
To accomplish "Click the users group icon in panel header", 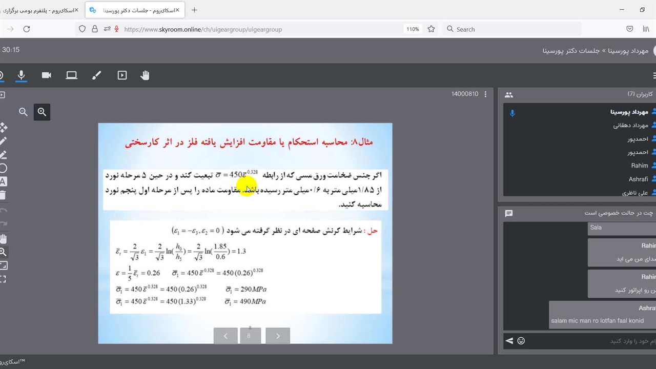I will point(508,95).
